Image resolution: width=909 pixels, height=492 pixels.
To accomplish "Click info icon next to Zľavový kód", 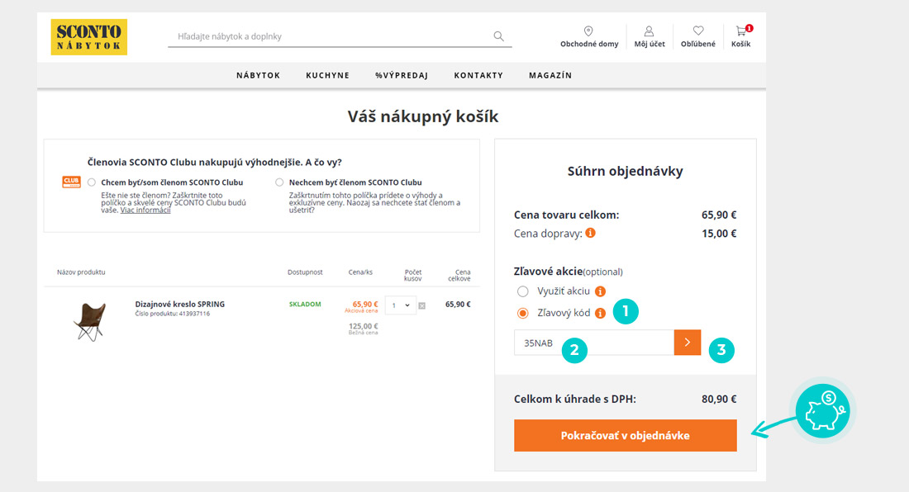I will coord(601,313).
